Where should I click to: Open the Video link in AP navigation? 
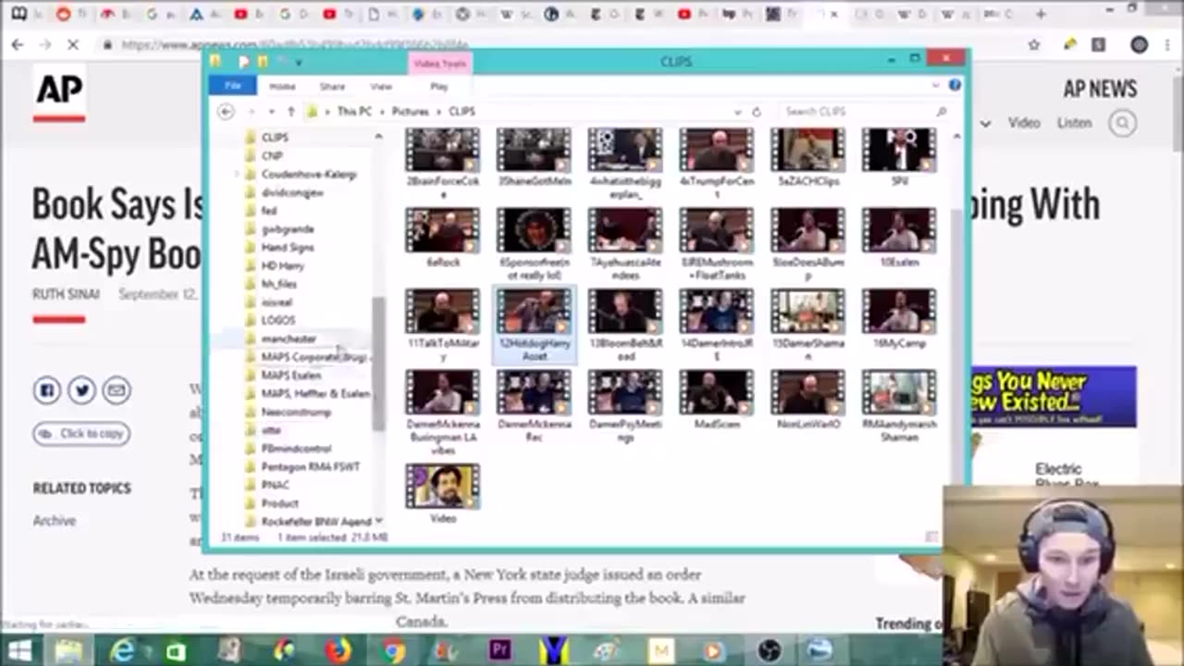[1024, 123]
